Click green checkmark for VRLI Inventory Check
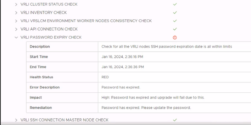 pyautogui.click(x=175, y=13)
